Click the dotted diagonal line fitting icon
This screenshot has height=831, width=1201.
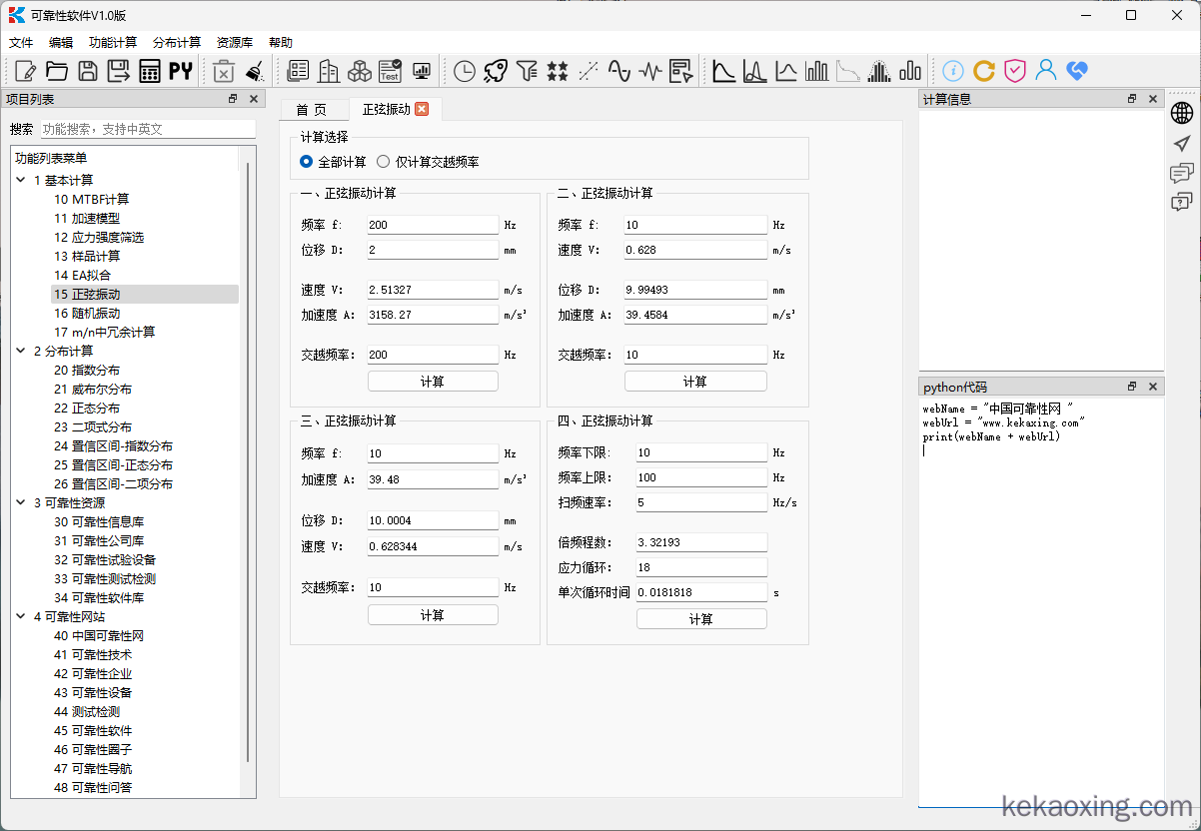point(589,71)
